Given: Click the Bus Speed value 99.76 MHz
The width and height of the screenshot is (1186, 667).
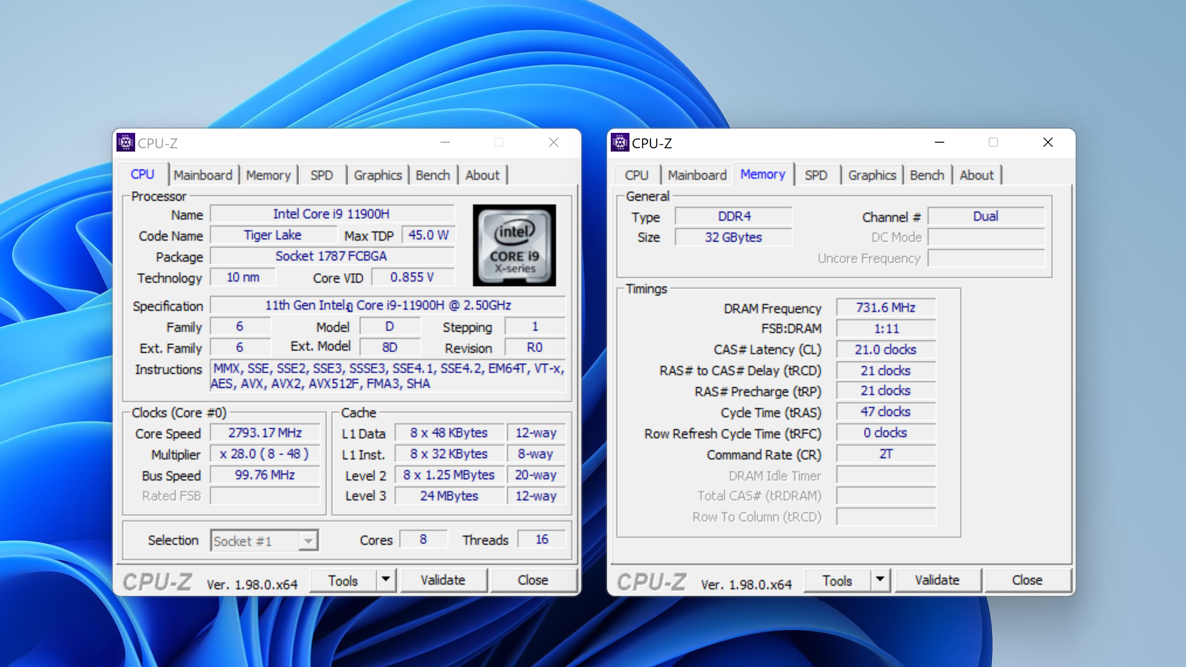Looking at the screenshot, I should click(265, 475).
